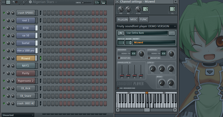This screenshot has width=223, height=117.
Task: Click the pitch range number display
Action: point(145,9)
